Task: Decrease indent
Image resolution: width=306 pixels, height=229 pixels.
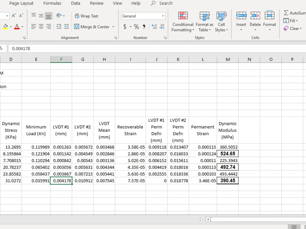Action: [59, 27]
